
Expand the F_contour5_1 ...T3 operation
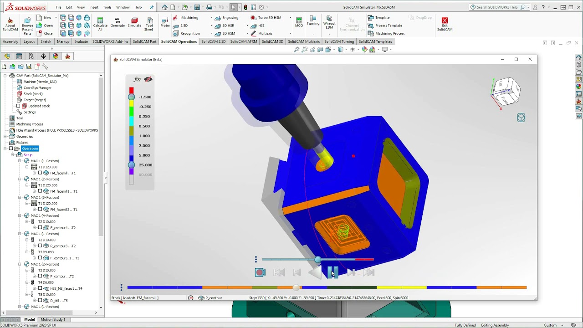34,258
